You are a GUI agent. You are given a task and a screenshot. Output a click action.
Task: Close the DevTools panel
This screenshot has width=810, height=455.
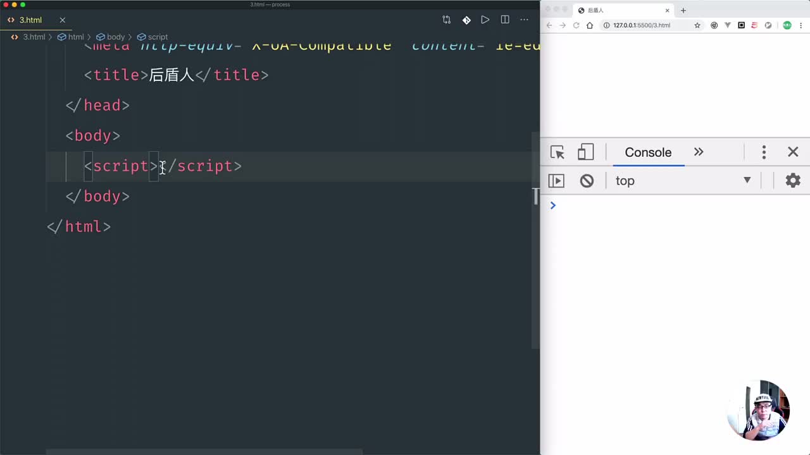[793, 152]
